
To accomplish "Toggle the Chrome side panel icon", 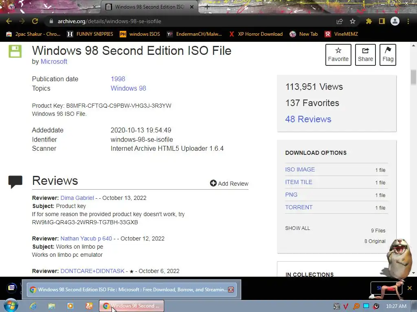I will [382, 21].
